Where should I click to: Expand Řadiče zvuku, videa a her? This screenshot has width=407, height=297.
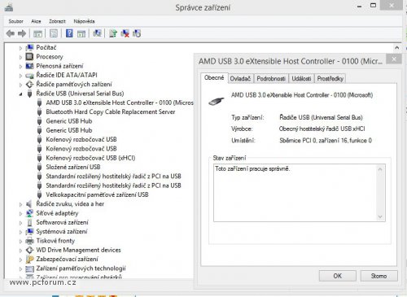[20, 204]
